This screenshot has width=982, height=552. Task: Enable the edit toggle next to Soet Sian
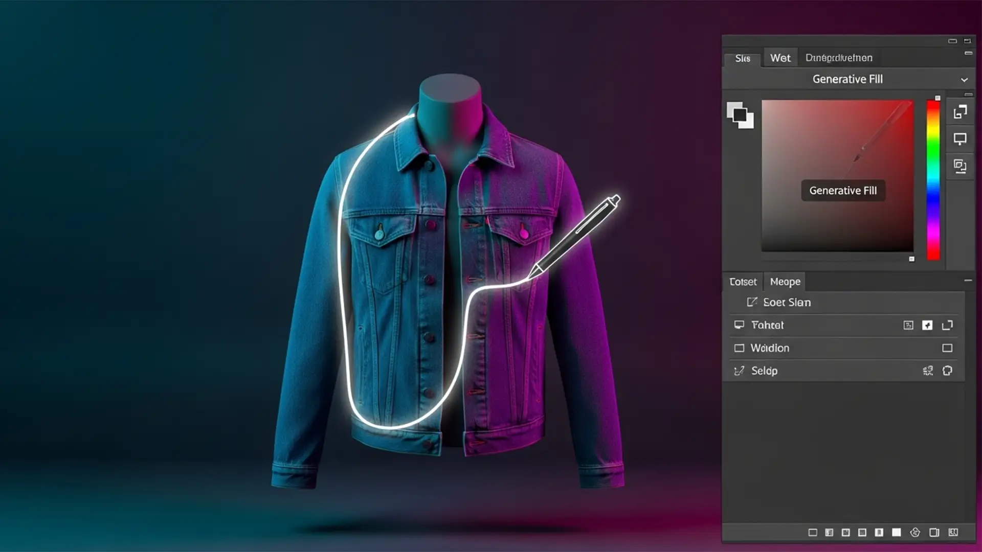(752, 302)
